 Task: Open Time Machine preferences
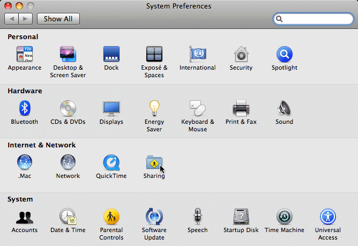click(x=284, y=217)
